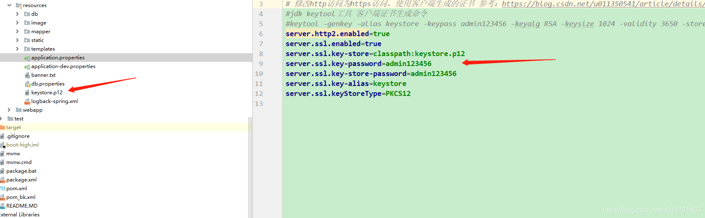Select db.properties file
Screen dimensions: 705x218
coord(48,84)
